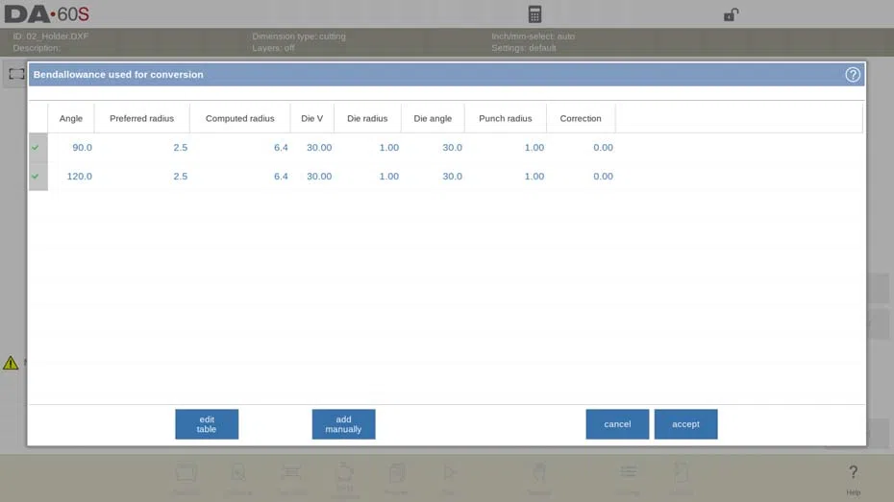Toggle the checkmark on the 90.0 row
The image size is (894, 502).
pos(36,148)
